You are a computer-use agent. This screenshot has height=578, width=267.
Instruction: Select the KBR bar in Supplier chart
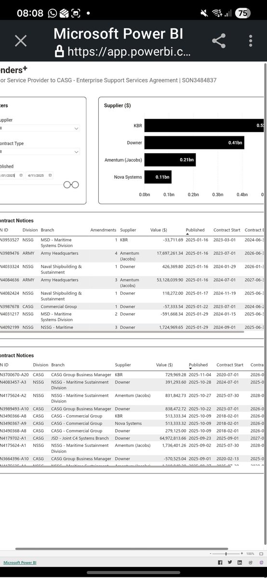205,125
